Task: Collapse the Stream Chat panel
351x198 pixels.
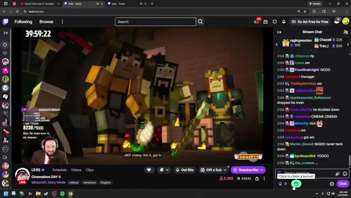Action: (x=279, y=32)
